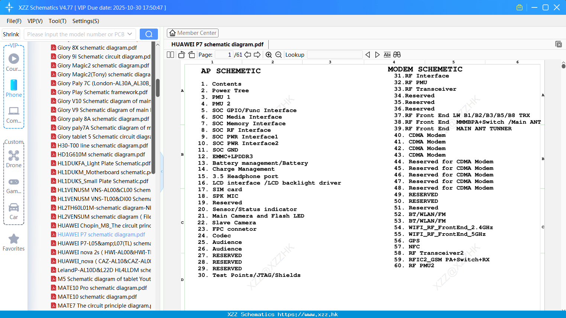Click the XZZ Schematics app logo

click(9, 7)
